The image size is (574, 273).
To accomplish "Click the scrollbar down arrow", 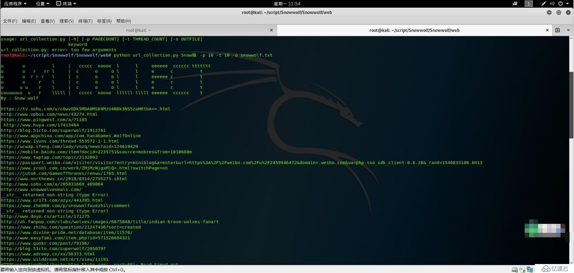I will click(571, 263).
